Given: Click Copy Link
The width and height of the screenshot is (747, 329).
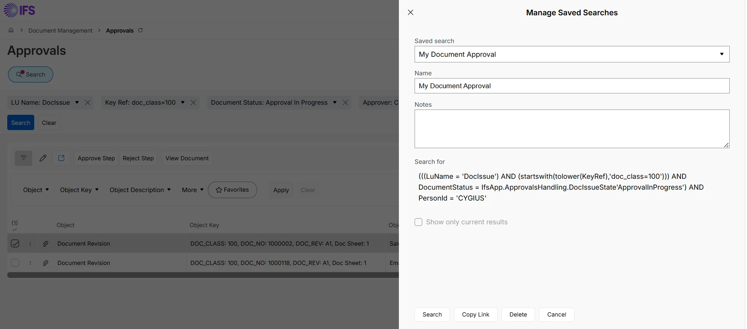Looking at the screenshot, I should (475, 315).
